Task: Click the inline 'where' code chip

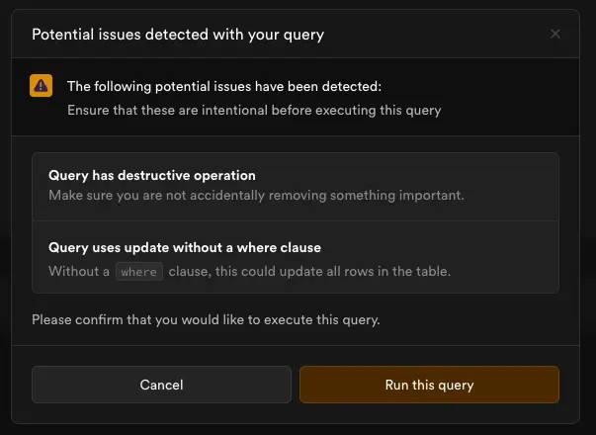Action: (x=139, y=272)
